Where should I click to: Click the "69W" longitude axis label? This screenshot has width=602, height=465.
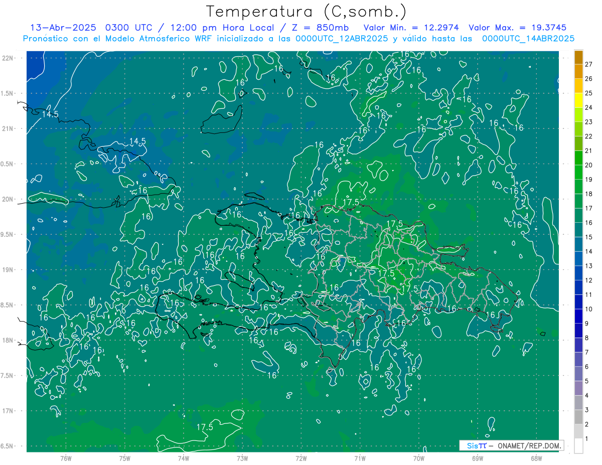(x=478, y=458)
